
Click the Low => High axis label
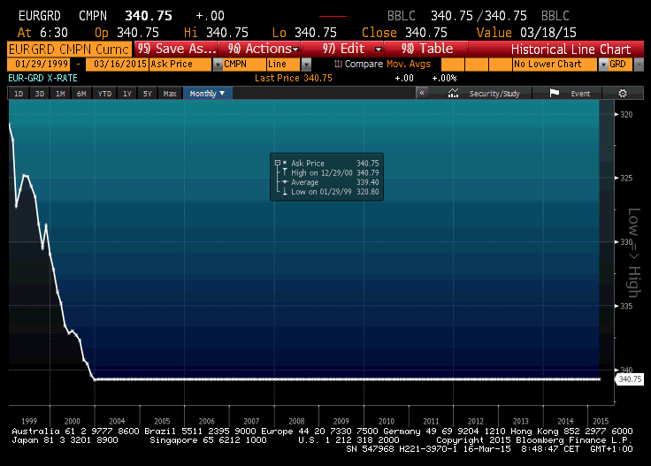633,253
